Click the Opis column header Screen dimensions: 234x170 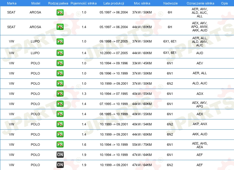pos(224,3)
